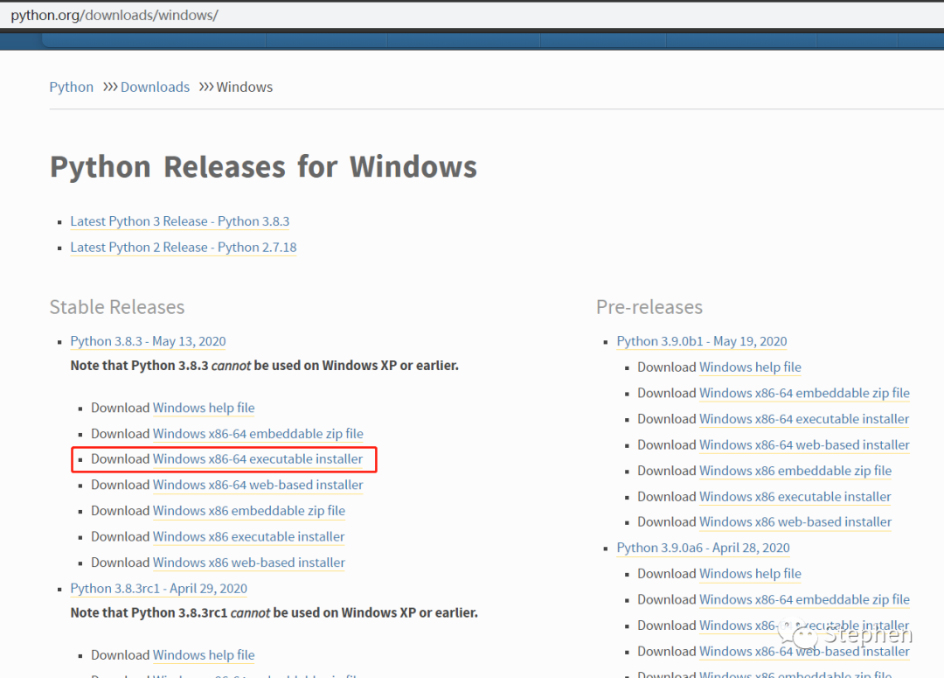The image size is (944, 678).
Task: Download Python 3.9.0b1 x86-64 executable installer
Action: coord(804,419)
